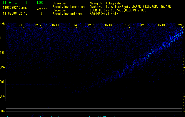Click the Receiver ICOM IC-575 line
Image resolution: width=185 pixels, height=117 pixels.
99,10
